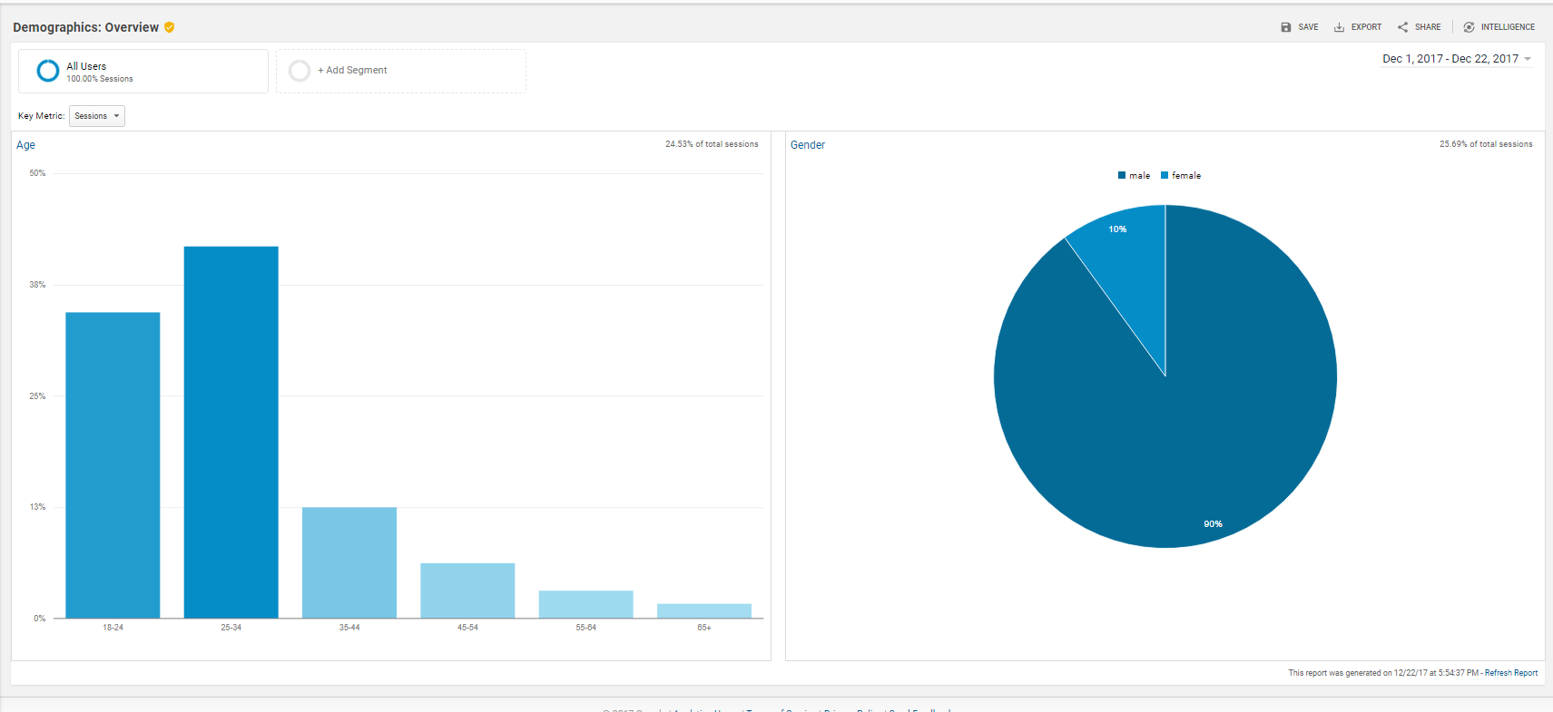
Task: Click the All Users segment circle icon
Action: pyautogui.click(x=47, y=71)
